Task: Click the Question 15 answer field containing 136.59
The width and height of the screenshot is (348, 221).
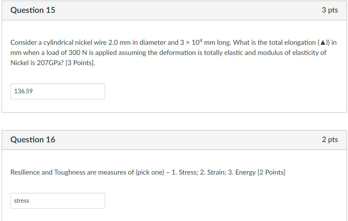Action: click(58, 91)
